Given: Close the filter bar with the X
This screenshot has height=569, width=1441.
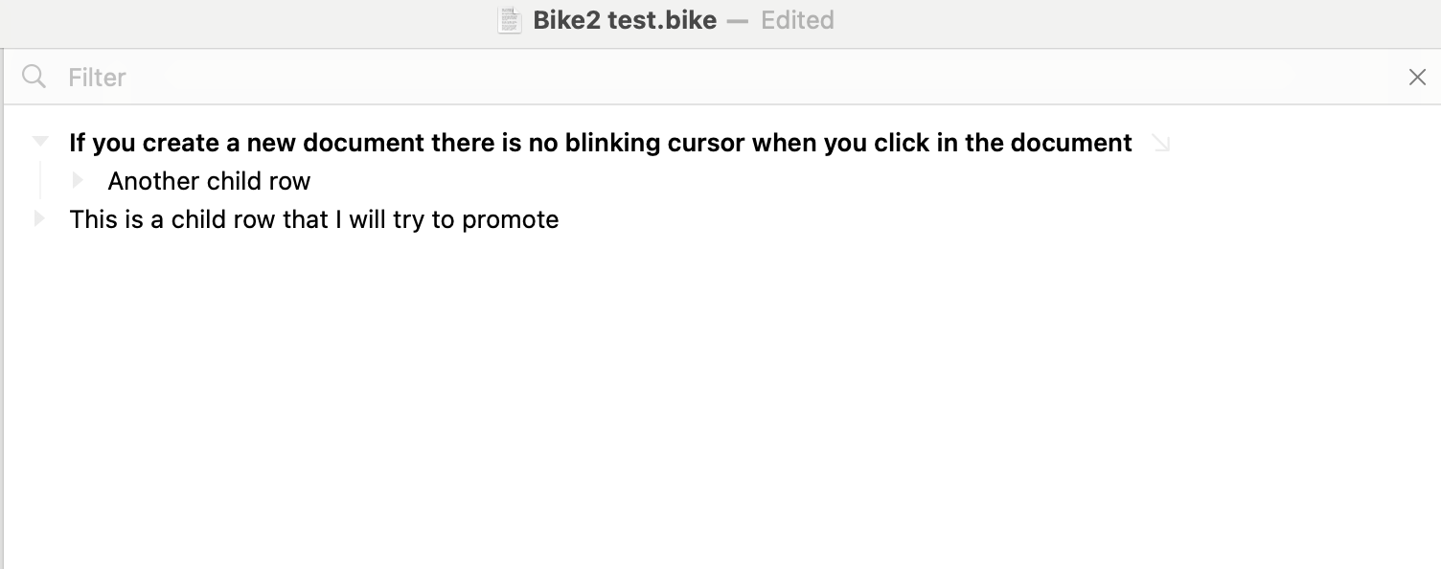Looking at the screenshot, I should pos(1417,78).
